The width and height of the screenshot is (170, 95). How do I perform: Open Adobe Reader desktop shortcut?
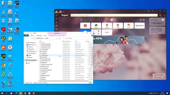tap(3, 31)
